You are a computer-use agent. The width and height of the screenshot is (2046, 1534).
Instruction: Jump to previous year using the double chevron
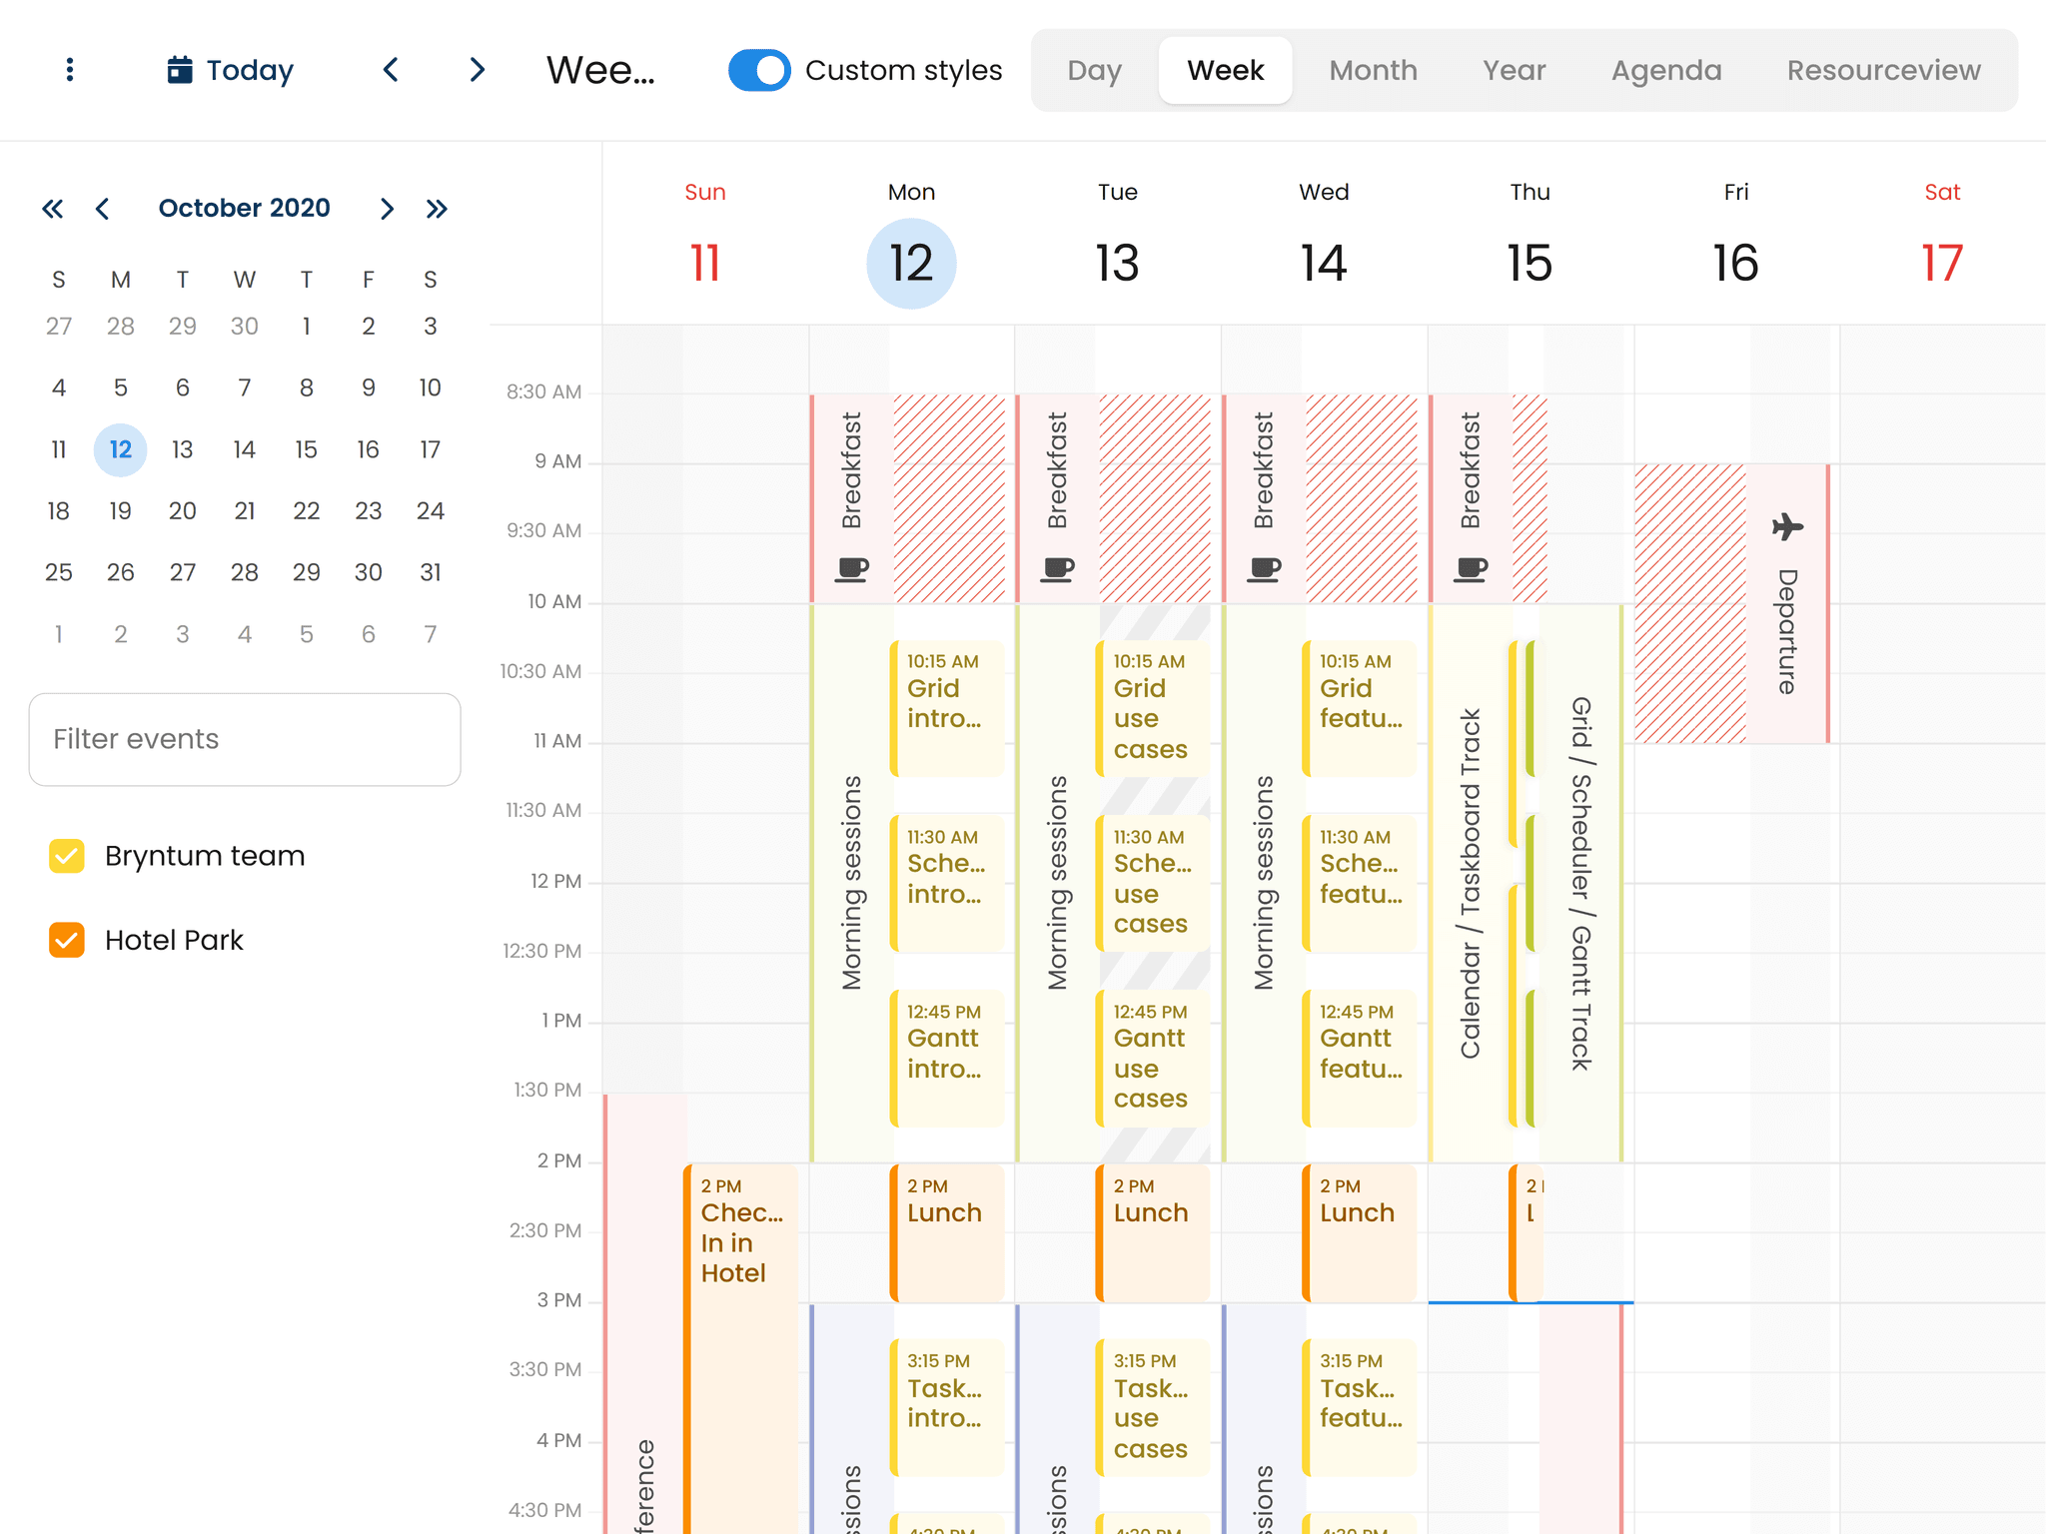coord(53,208)
